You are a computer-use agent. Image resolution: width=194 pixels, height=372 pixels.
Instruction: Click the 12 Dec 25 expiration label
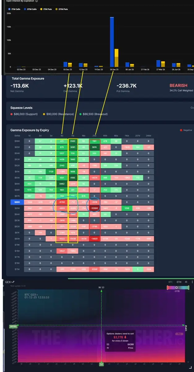click(x=83, y=70)
